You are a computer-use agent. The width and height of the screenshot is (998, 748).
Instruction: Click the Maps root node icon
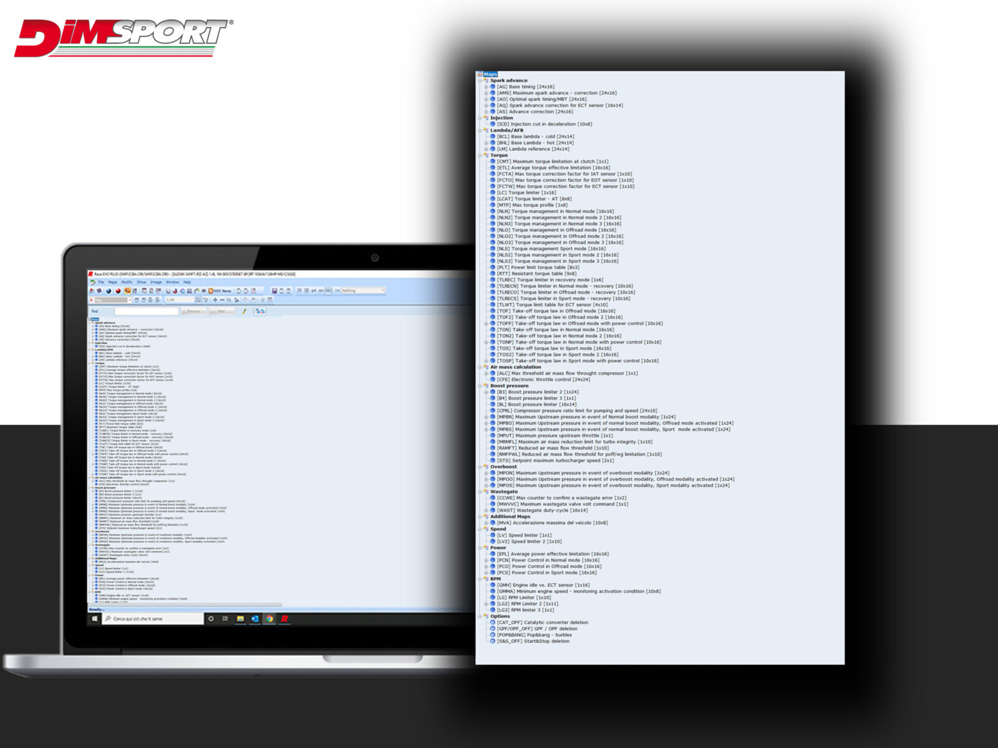coord(479,74)
